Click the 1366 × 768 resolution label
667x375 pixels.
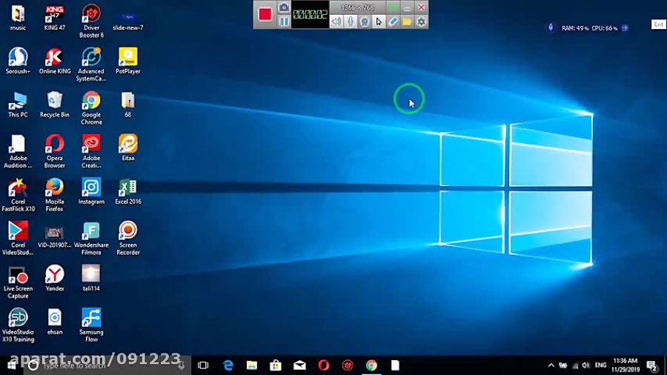[357, 7]
